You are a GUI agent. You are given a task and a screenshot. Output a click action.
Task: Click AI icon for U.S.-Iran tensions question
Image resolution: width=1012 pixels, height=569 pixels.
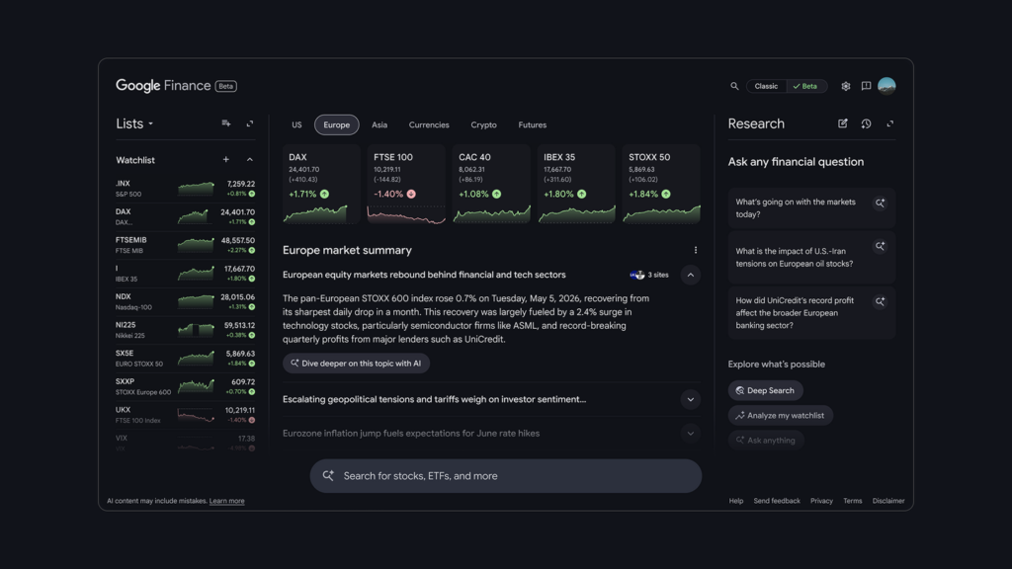tap(880, 246)
